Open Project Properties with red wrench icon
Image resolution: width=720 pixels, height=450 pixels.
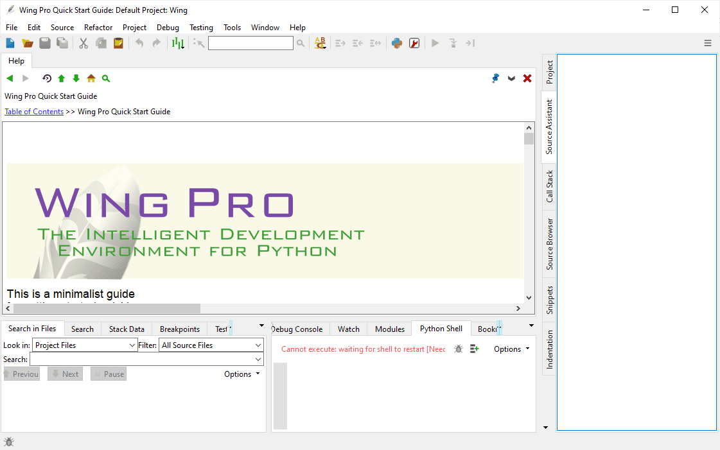pos(414,43)
